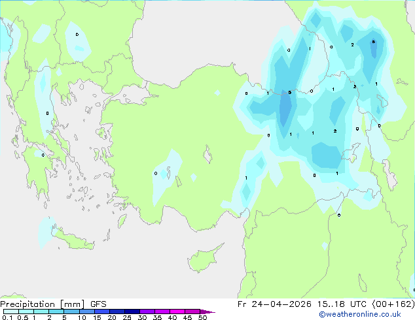Select the 45–50 mm legend swatch
The image size is (415, 320).
pyautogui.click(x=192, y=312)
